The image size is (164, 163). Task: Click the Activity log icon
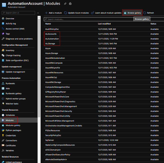(3, 23)
